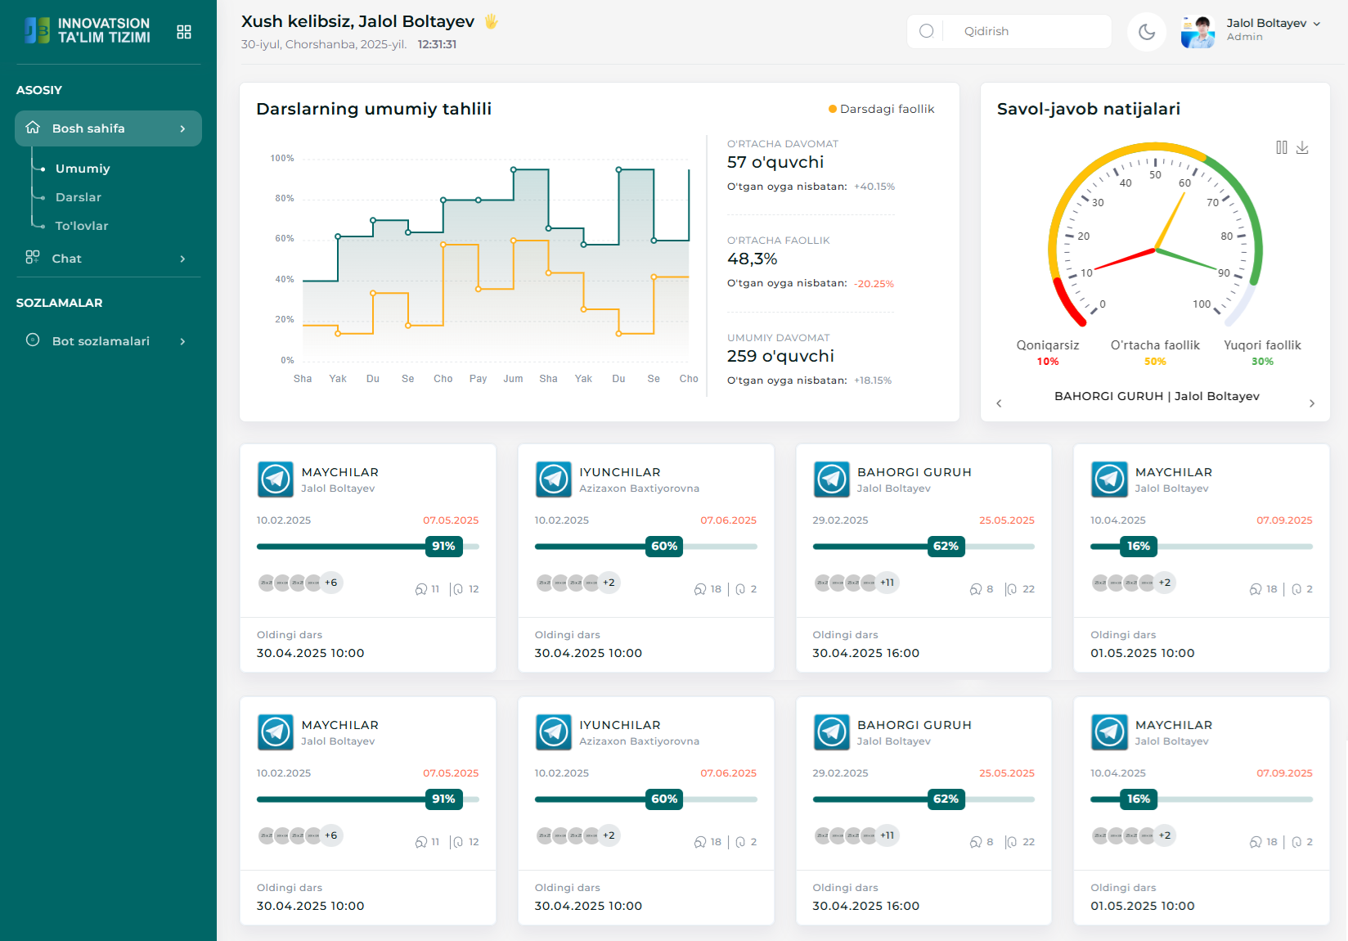Viewport: 1348px width, 941px height.
Task: Click the search magnifier icon
Action: [x=926, y=31]
